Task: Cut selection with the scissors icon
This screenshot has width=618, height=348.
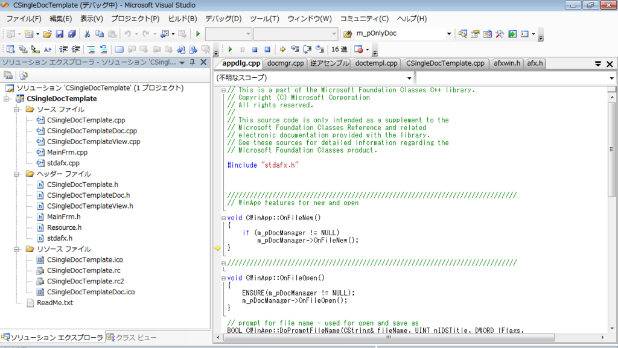Action: point(87,34)
